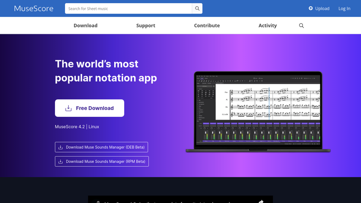
Task: Open the Activity menu item
Action: (x=267, y=25)
